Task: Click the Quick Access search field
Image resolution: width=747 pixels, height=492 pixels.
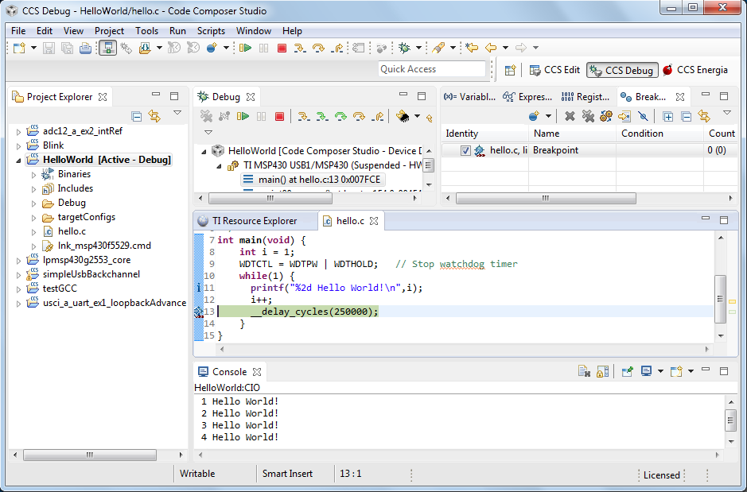Action: point(432,69)
